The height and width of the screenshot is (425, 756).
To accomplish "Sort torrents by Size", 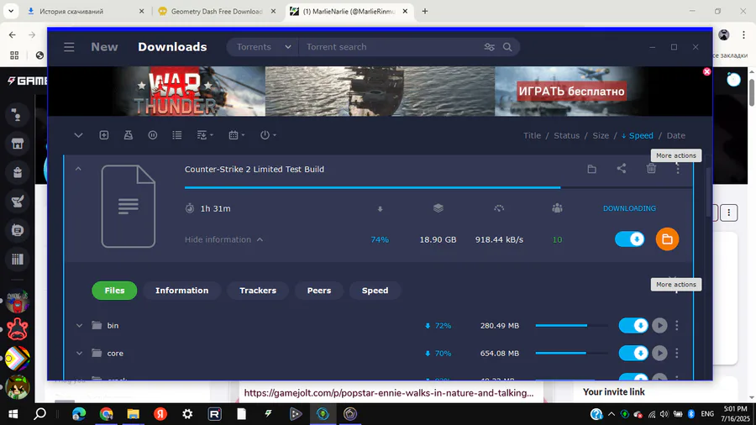I will pos(601,135).
